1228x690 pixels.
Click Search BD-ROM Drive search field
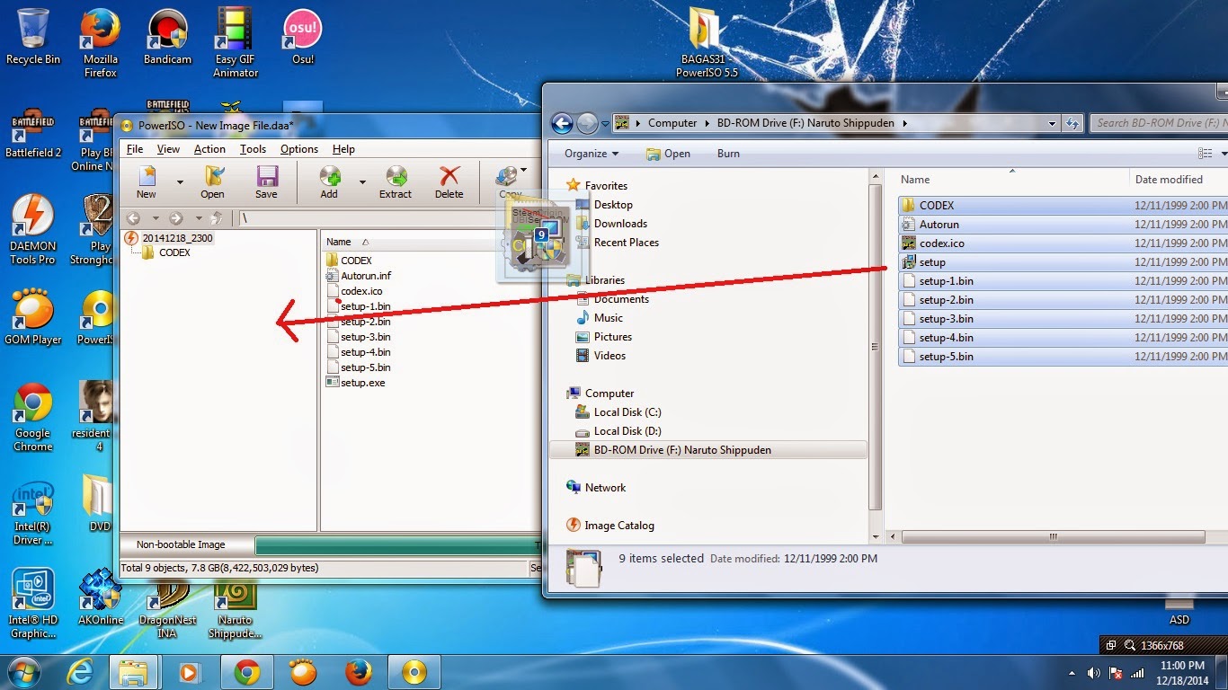point(1158,123)
